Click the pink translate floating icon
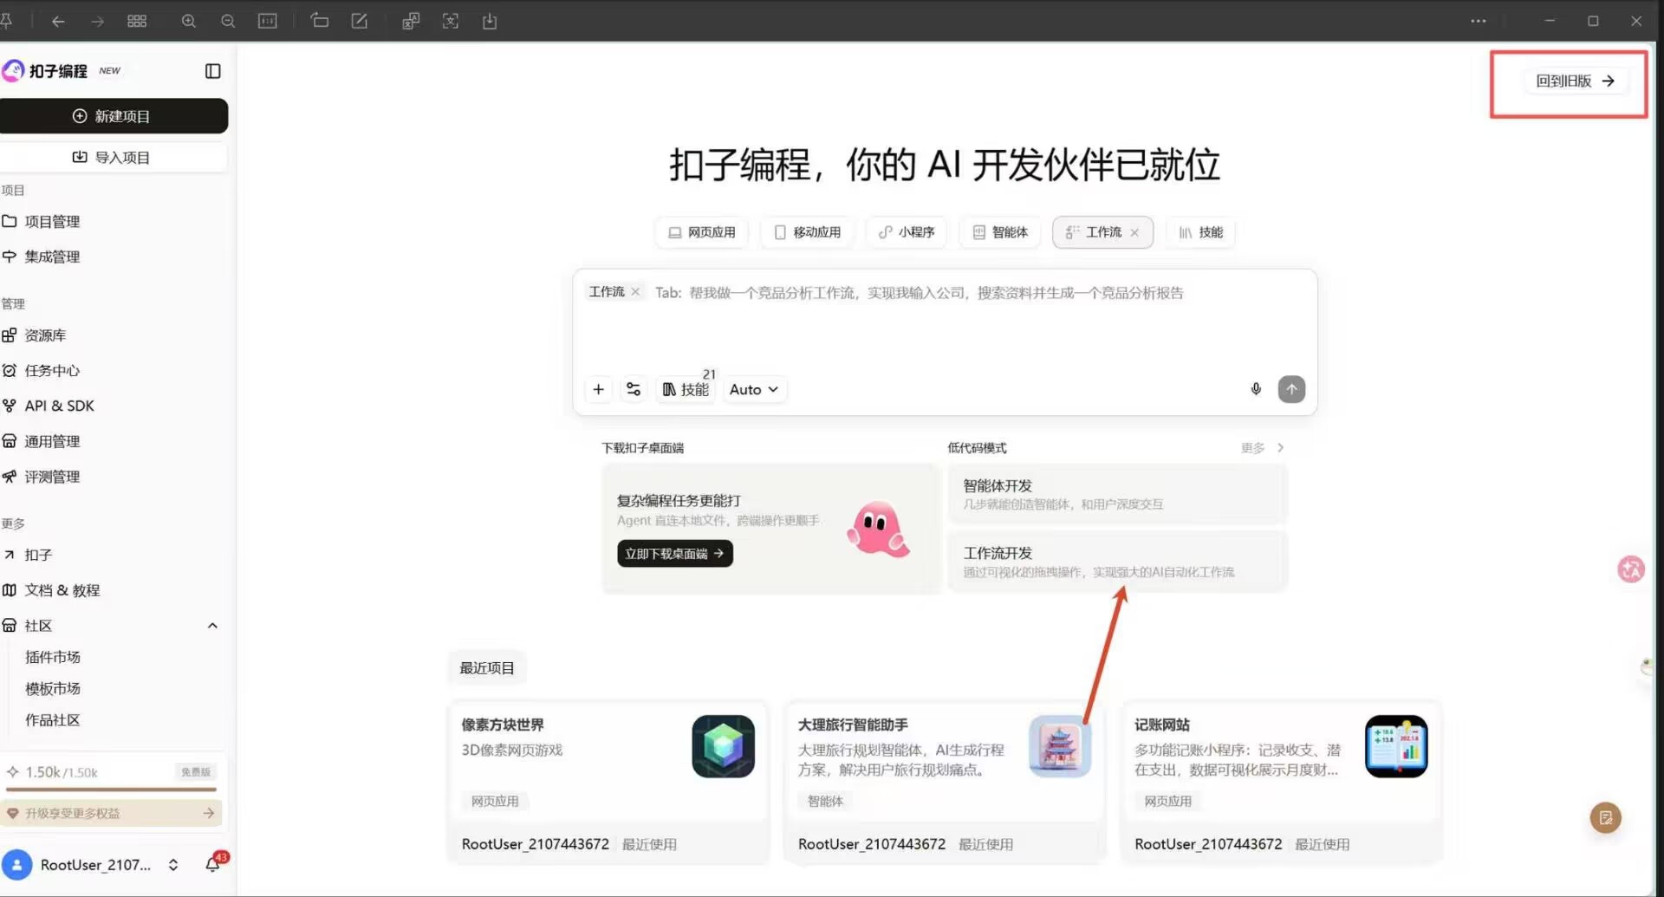The height and width of the screenshot is (897, 1664). [1631, 569]
